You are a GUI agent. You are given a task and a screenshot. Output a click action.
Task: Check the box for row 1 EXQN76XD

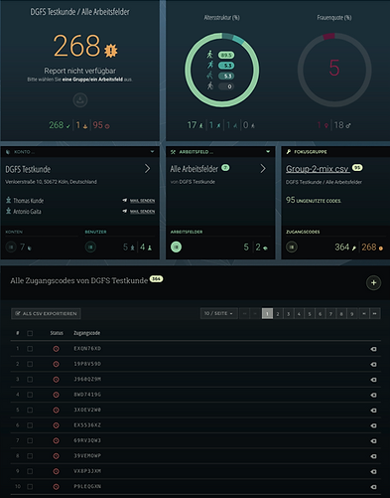pyautogui.click(x=30, y=349)
